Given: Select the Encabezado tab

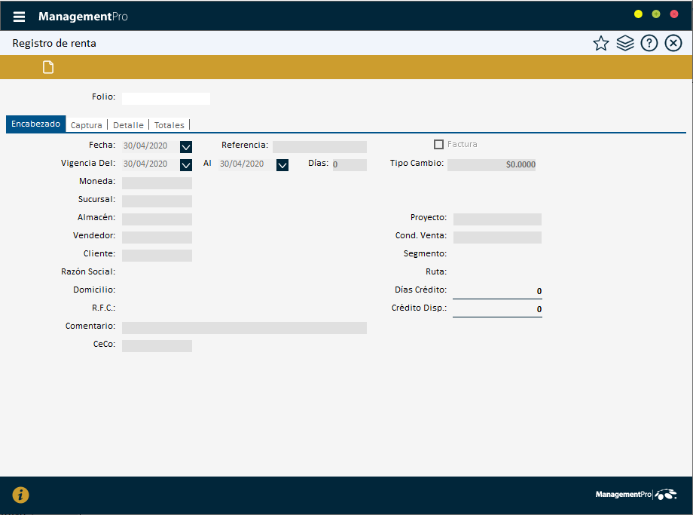Looking at the screenshot, I should (x=36, y=124).
